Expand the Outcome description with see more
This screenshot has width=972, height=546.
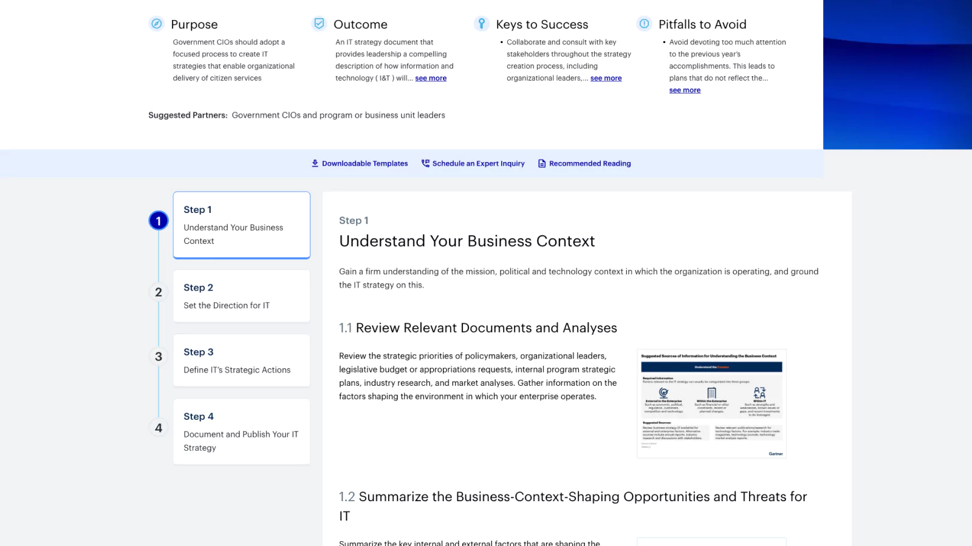(431, 78)
